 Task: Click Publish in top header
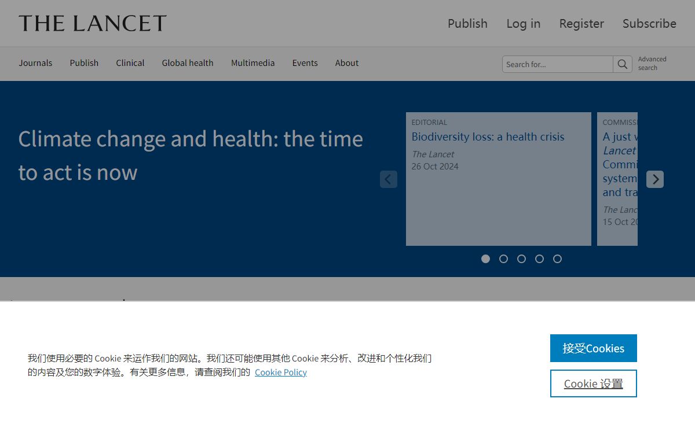point(467,24)
